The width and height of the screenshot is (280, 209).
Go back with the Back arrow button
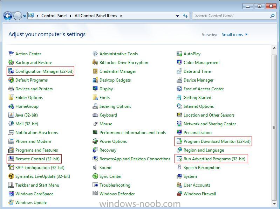click(8, 16)
